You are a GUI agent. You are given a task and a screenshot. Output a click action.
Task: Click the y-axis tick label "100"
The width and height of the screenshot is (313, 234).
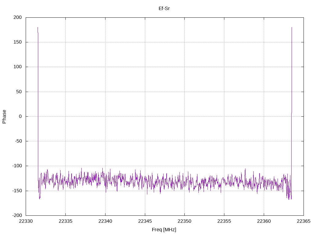tap(17, 67)
